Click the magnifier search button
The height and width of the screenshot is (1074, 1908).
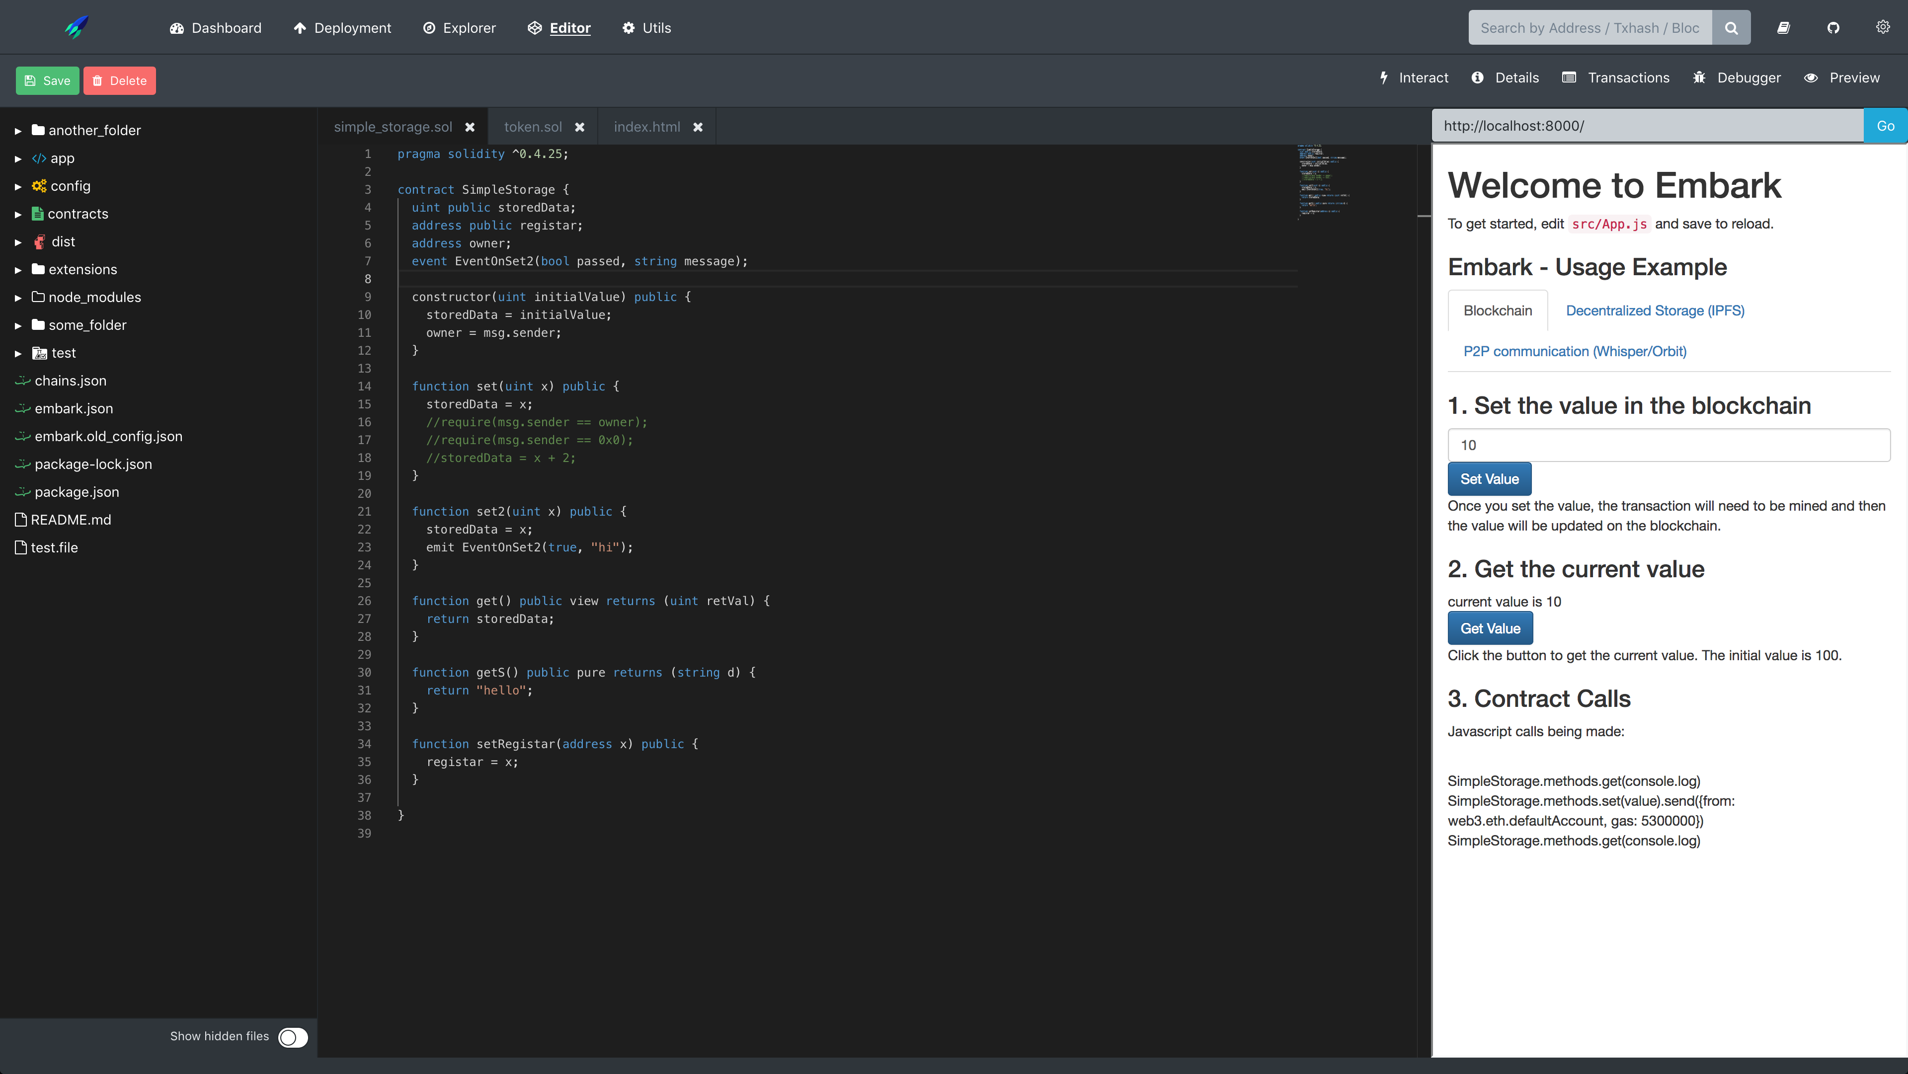(1731, 27)
